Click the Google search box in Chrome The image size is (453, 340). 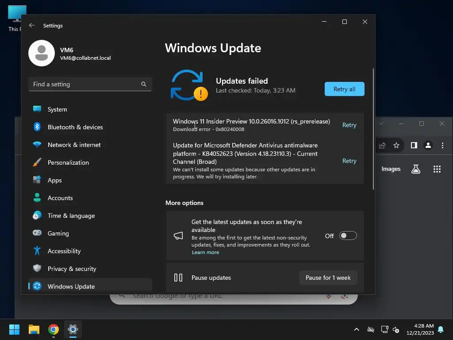click(x=234, y=299)
